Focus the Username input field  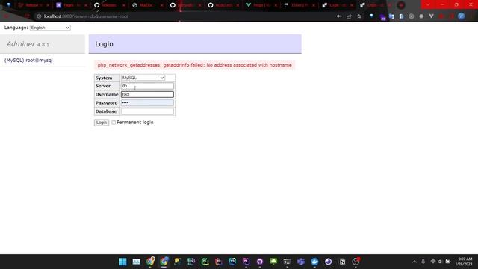pyautogui.click(x=147, y=95)
